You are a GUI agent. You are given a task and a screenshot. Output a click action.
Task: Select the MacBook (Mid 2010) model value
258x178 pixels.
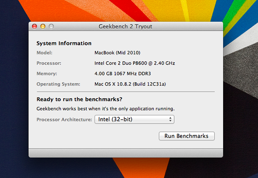click(x=117, y=53)
